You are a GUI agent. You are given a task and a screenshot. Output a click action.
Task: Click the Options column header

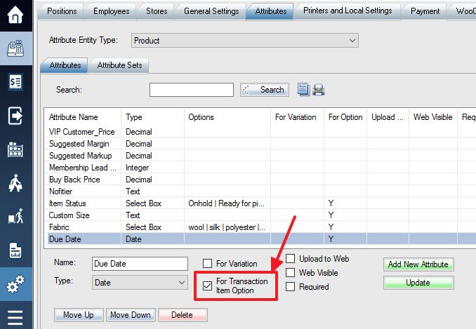coord(227,117)
